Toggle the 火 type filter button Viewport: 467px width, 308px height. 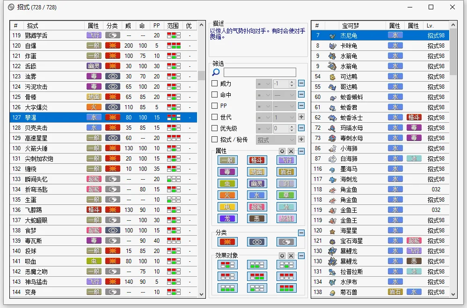(x=227, y=195)
